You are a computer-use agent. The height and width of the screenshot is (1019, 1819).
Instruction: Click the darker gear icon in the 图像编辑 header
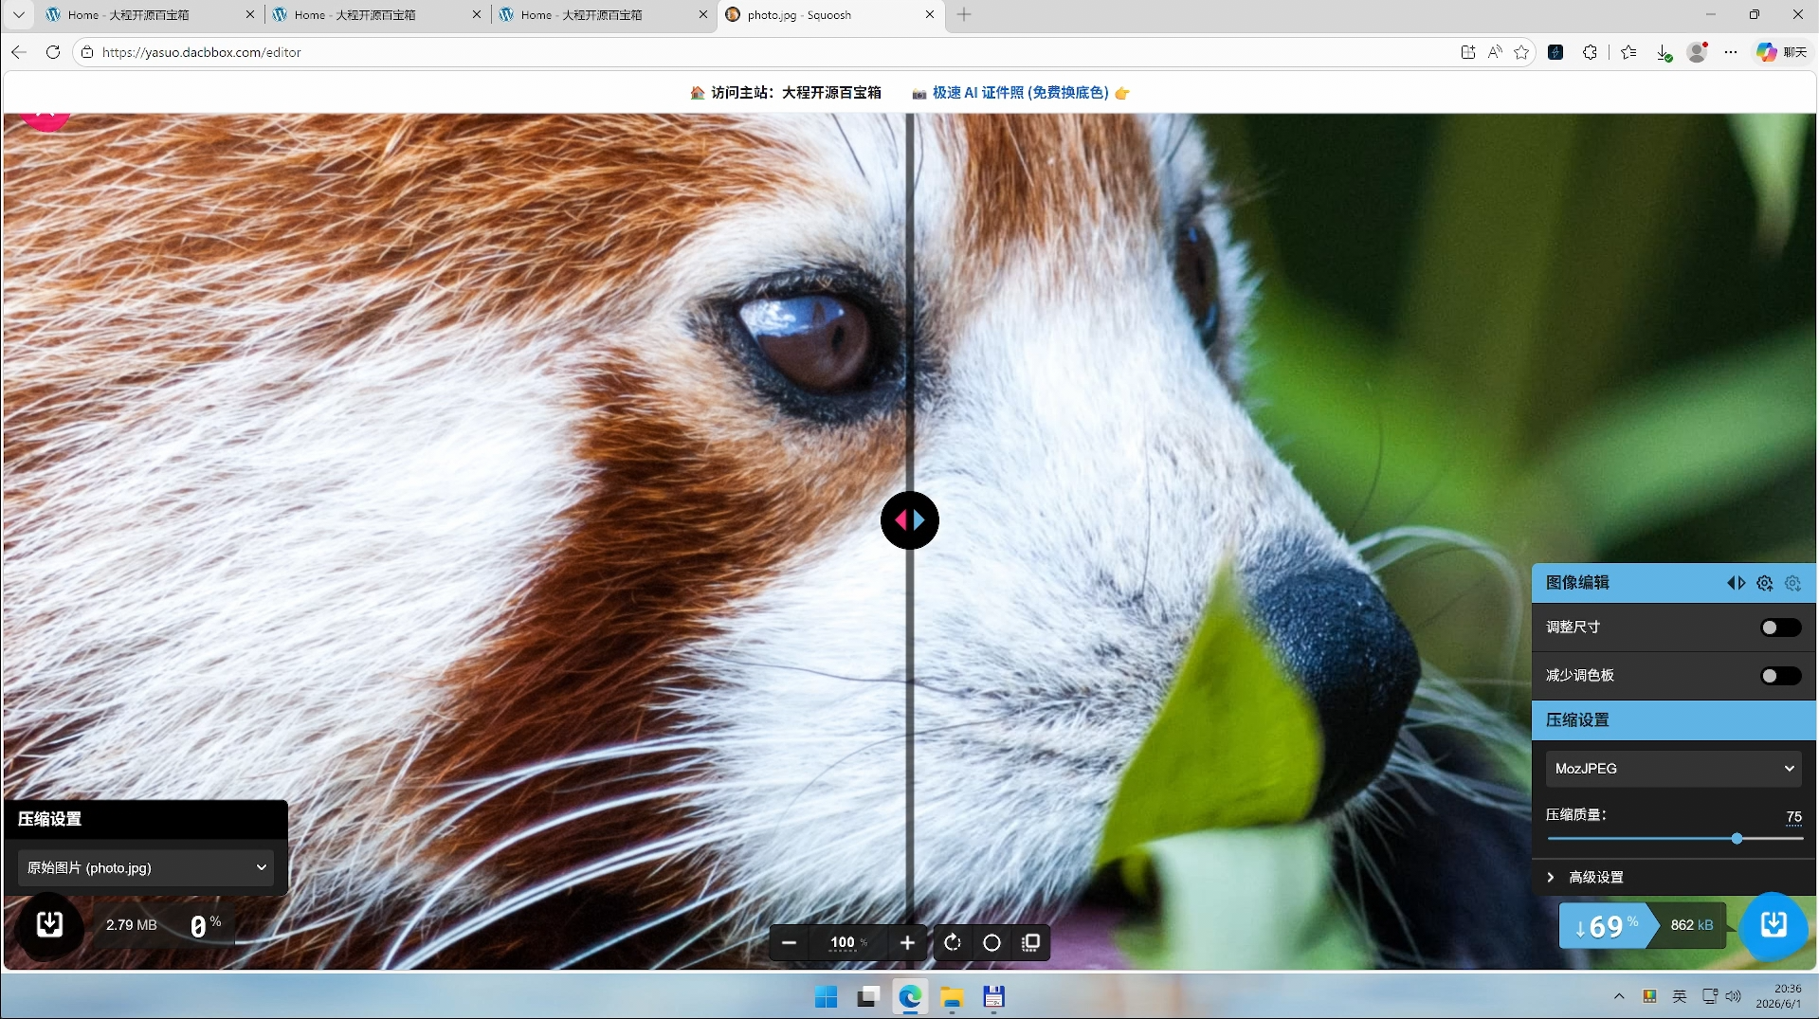1764,583
